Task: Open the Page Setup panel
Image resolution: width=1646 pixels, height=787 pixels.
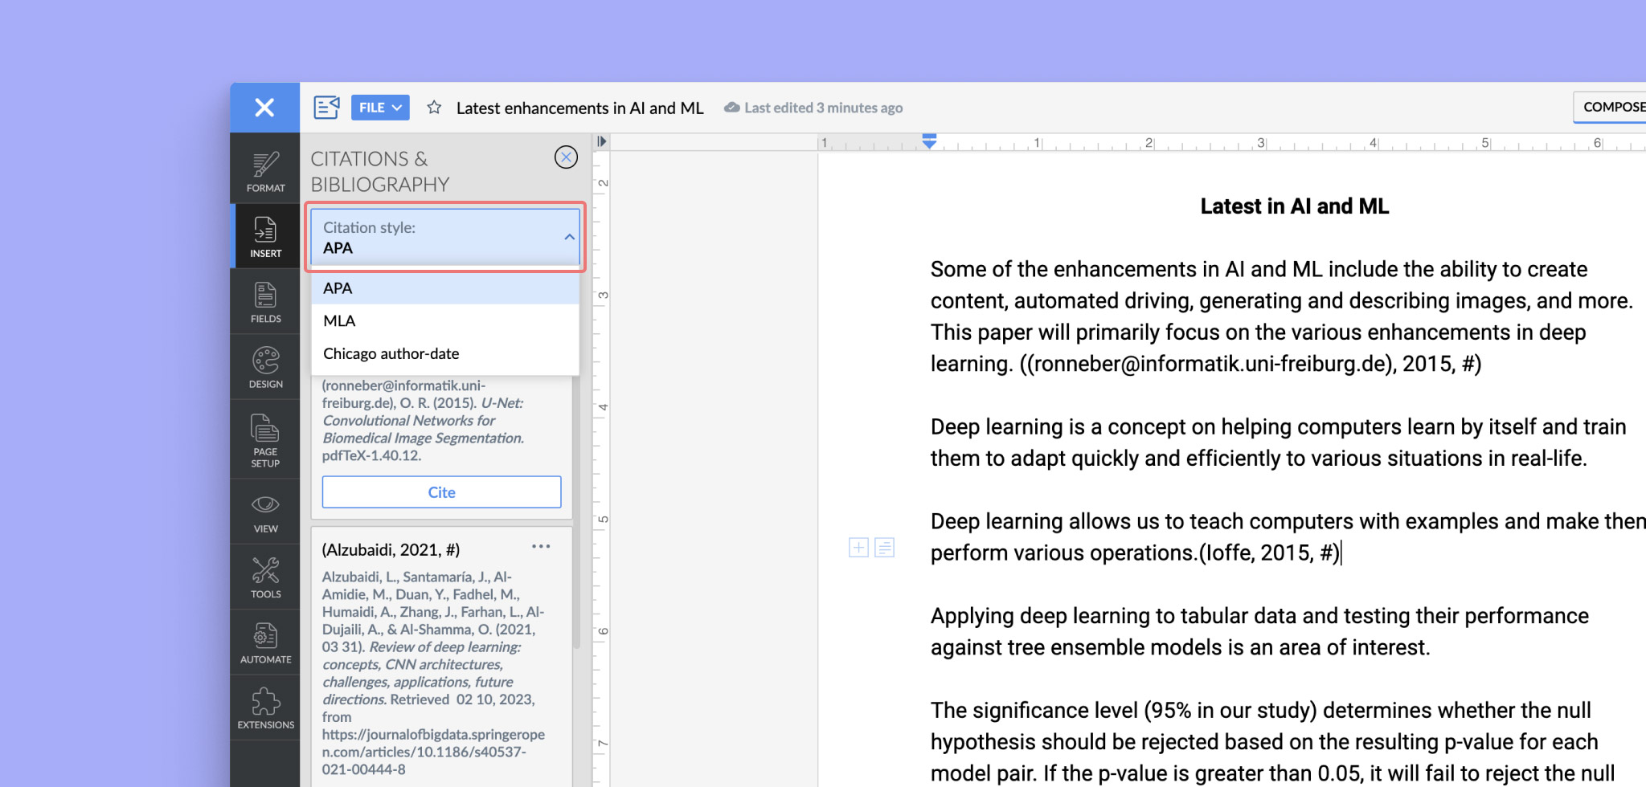Action: pyautogui.click(x=265, y=440)
